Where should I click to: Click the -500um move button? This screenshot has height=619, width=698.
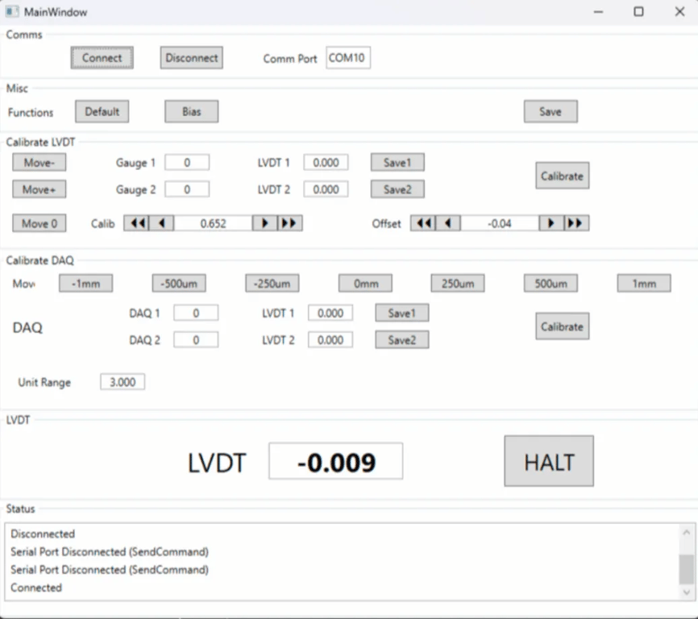click(x=179, y=284)
